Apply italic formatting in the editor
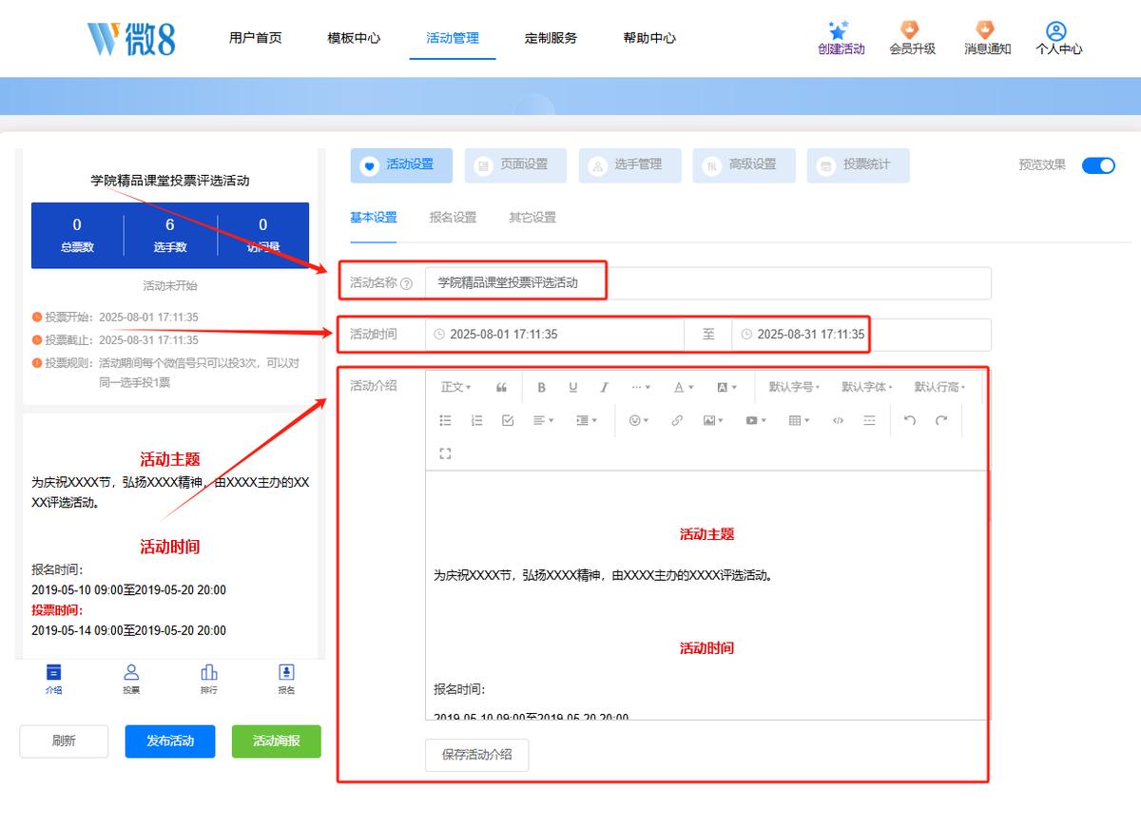Screen dimensions: 1141x828 click(604, 387)
